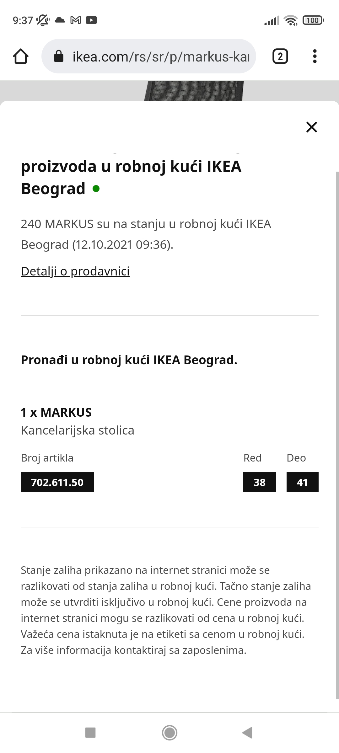This screenshot has width=339, height=753.
Task: Tap the padlock site security icon
Action: [x=59, y=57]
